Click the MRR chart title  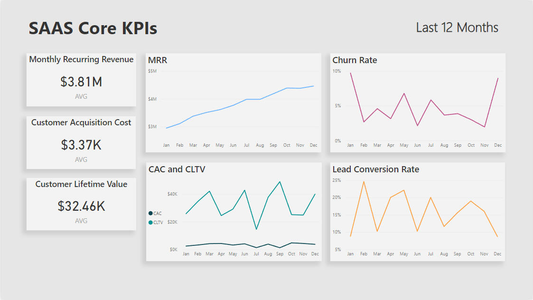(x=158, y=60)
